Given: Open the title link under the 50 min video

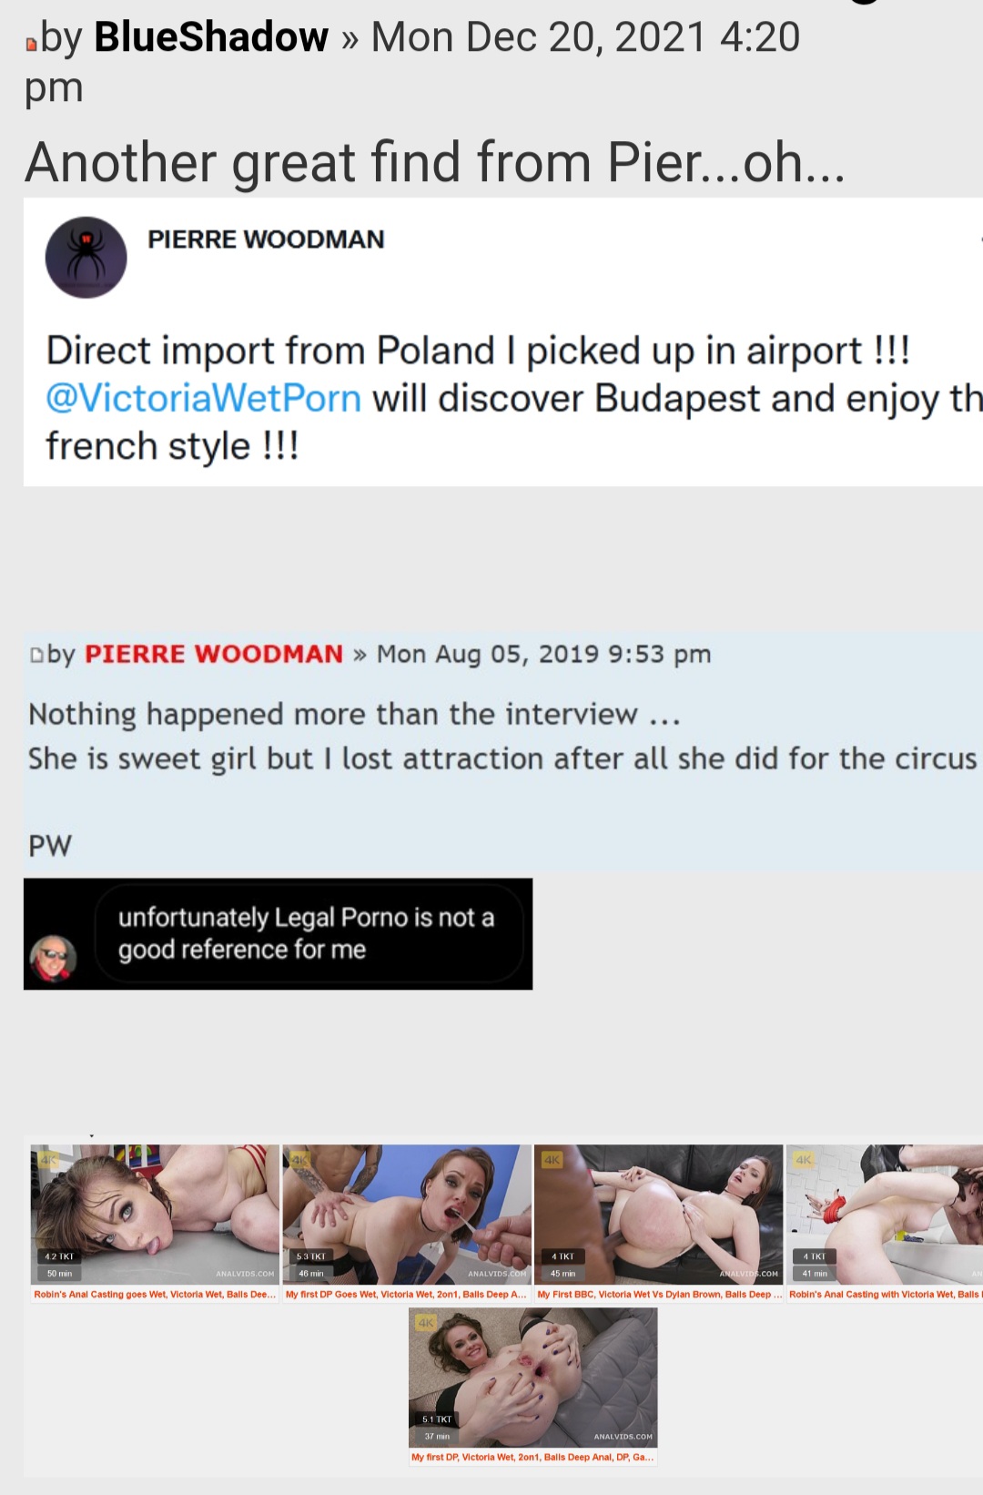Looking at the screenshot, I should click(155, 1294).
